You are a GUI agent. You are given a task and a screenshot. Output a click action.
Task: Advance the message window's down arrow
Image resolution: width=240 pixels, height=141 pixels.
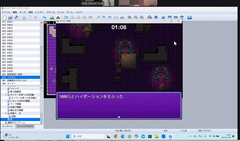tap(119, 117)
